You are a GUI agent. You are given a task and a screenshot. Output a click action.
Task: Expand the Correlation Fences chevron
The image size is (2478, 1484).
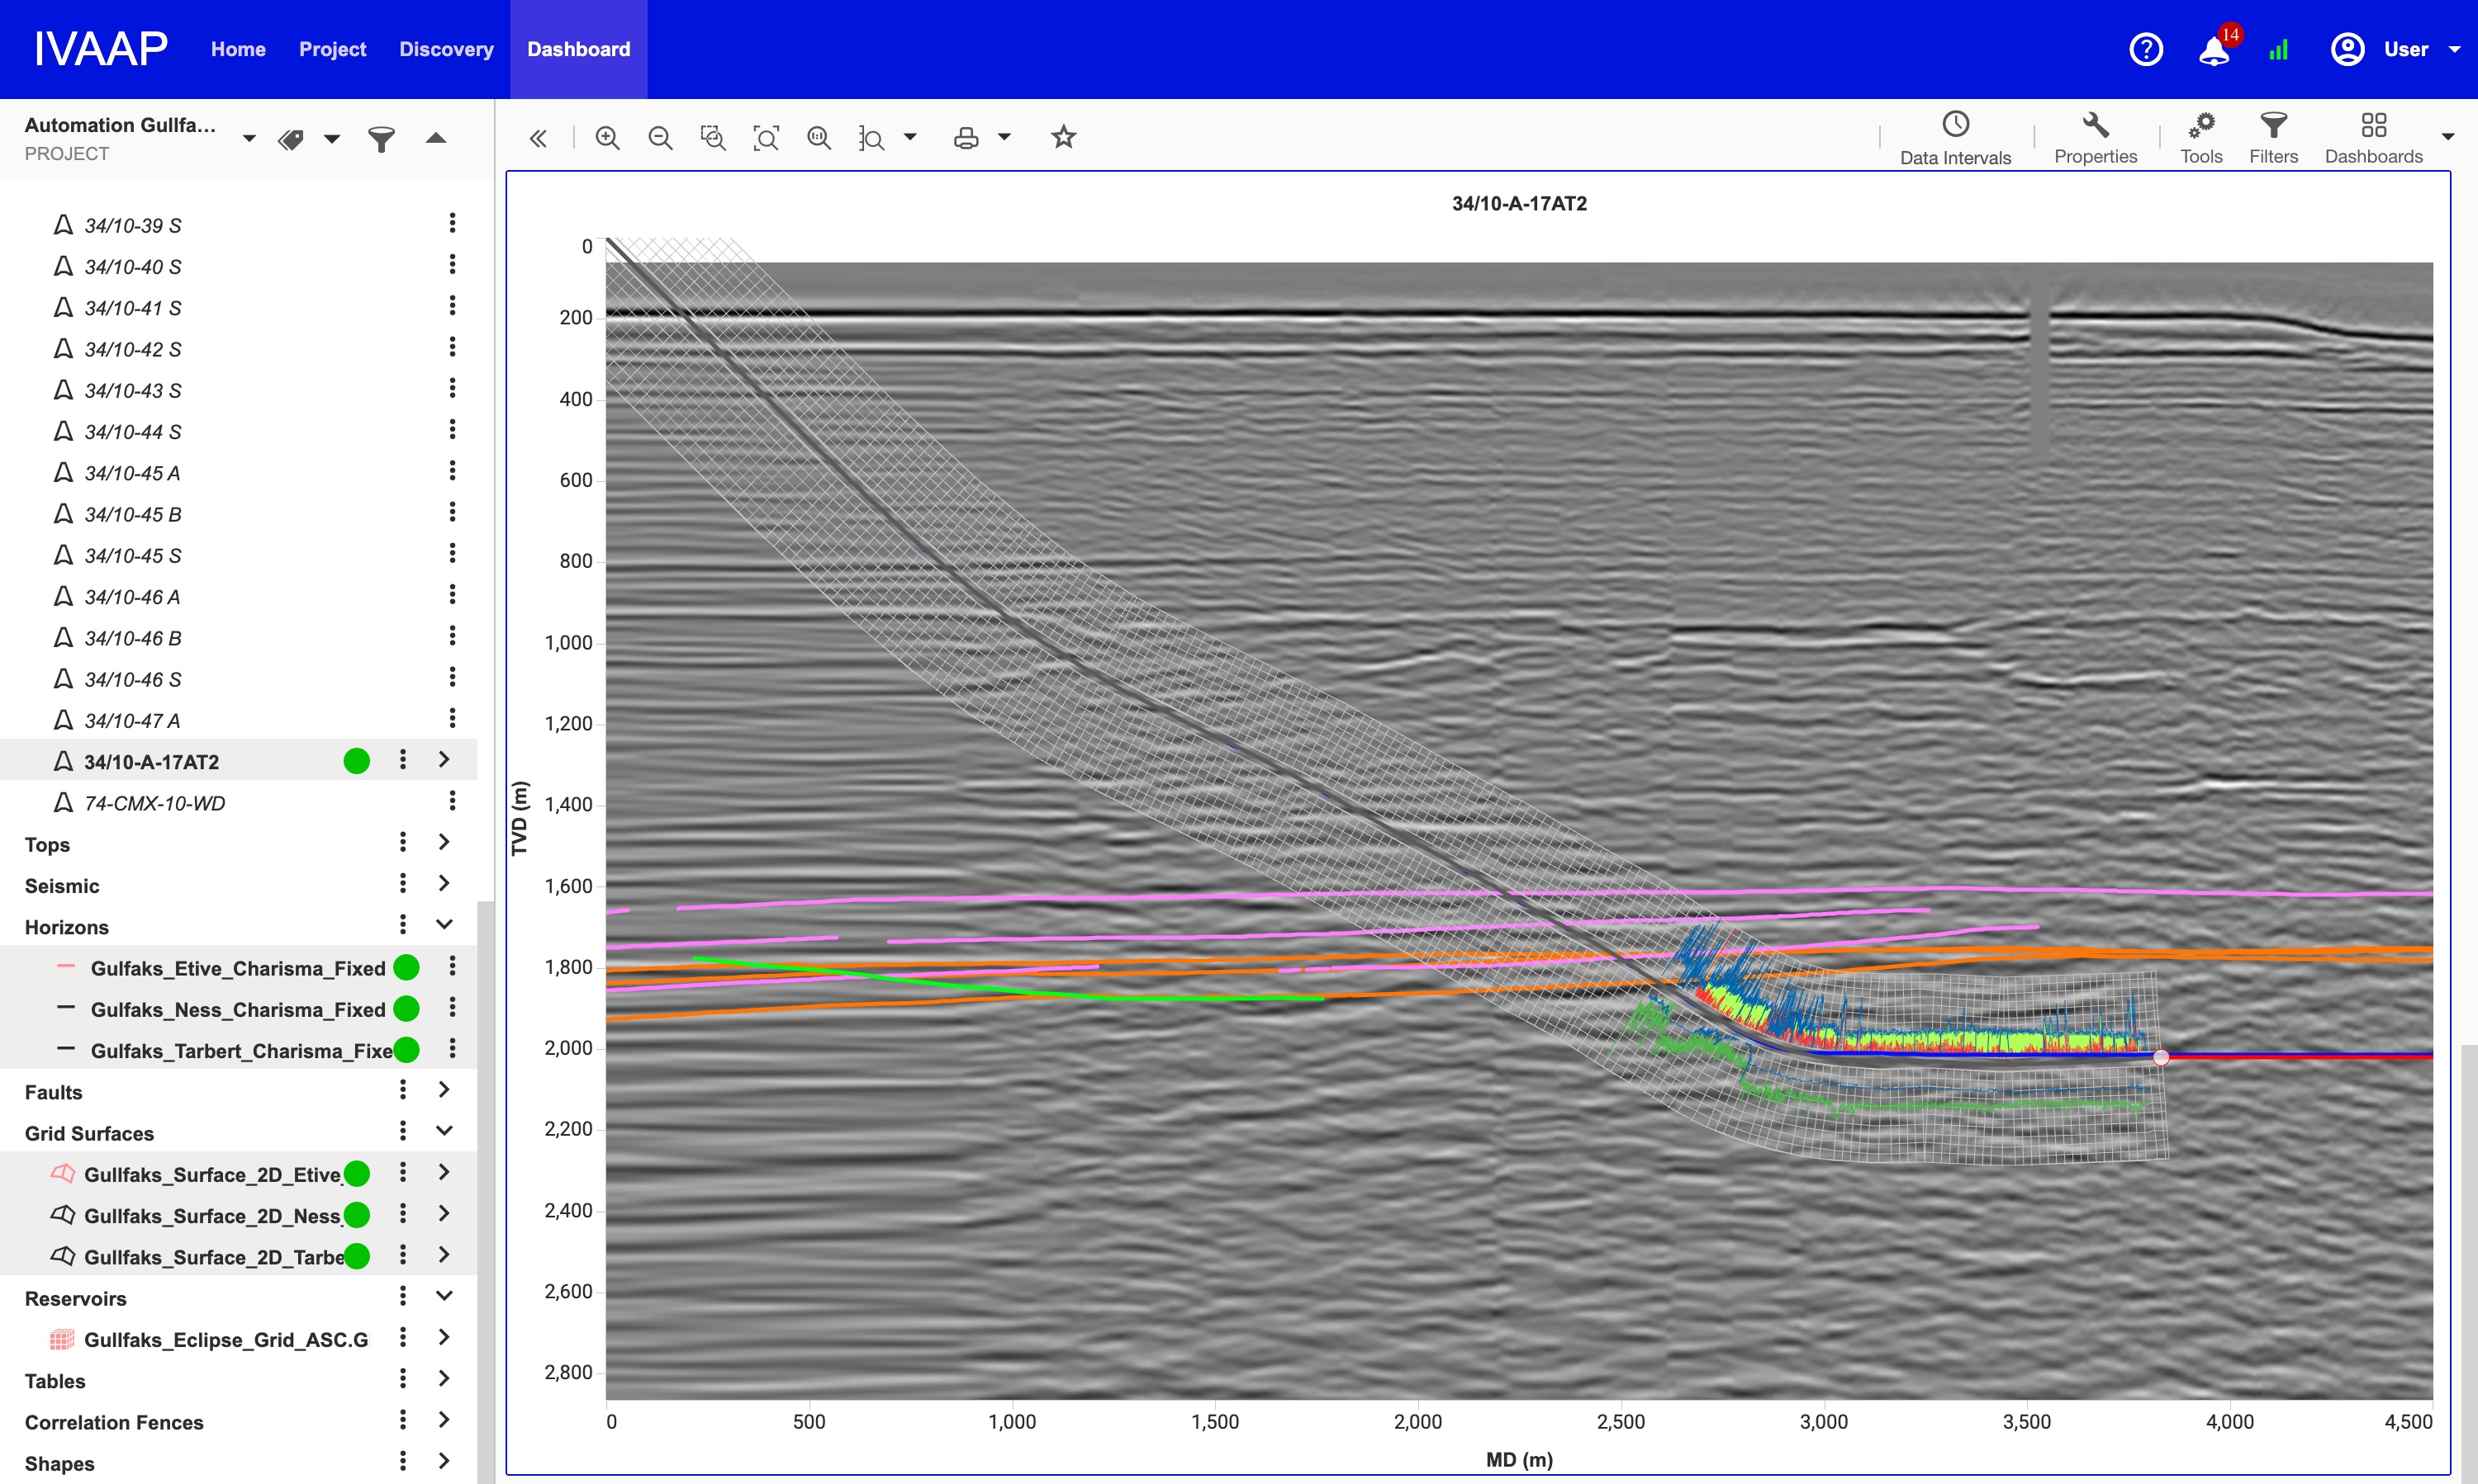coord(444,1419)
